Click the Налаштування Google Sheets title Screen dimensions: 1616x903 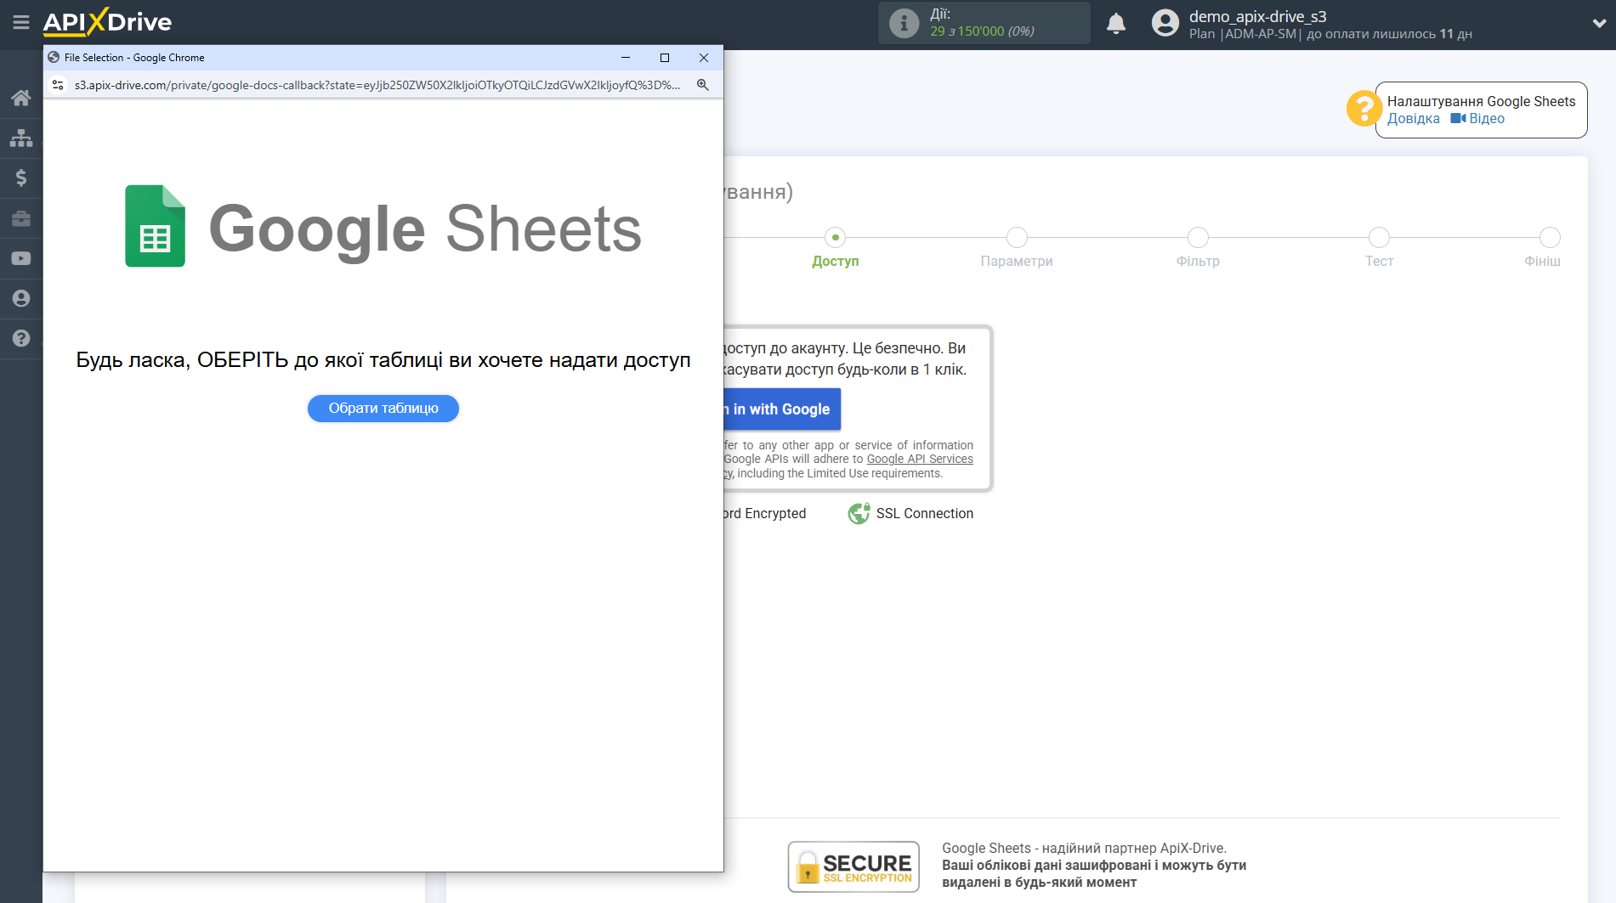(x=1482, y=101)
